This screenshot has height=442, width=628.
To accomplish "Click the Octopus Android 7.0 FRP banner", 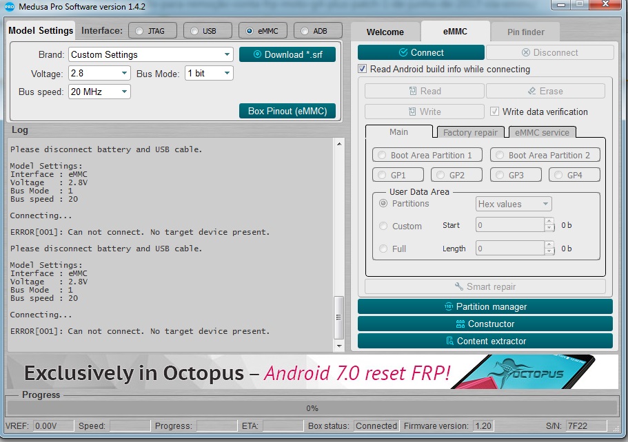I will coord(312,372).
